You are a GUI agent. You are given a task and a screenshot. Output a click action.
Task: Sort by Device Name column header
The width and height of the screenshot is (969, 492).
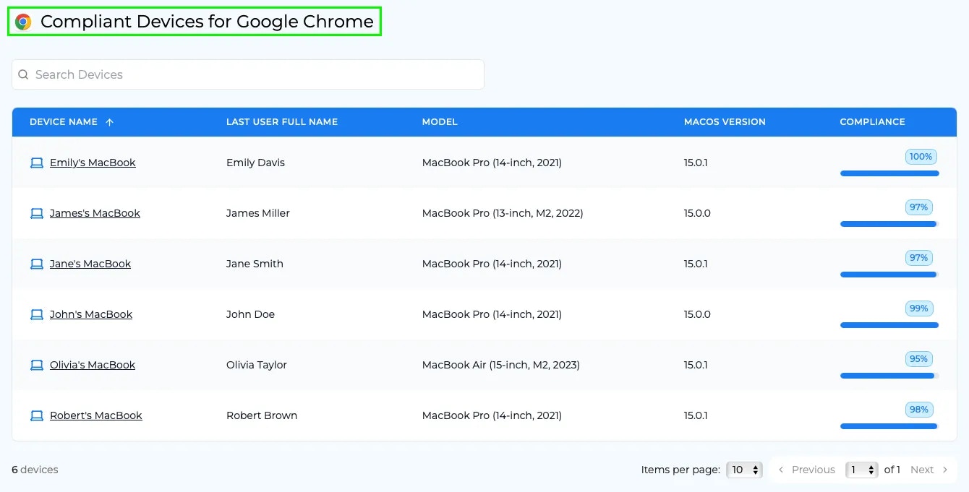click(64, 122)
